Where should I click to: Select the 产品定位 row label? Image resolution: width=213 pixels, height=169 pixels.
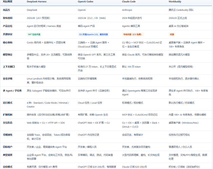point(7,26)
